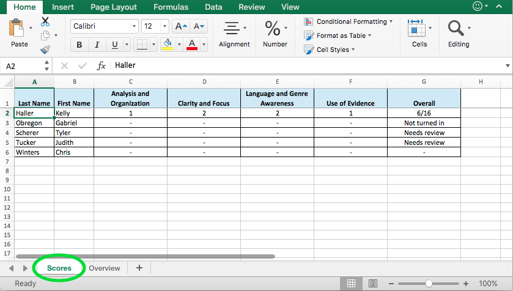Apply red font color
The width and height of the screenshot is (513, 291).
point(192,45)
